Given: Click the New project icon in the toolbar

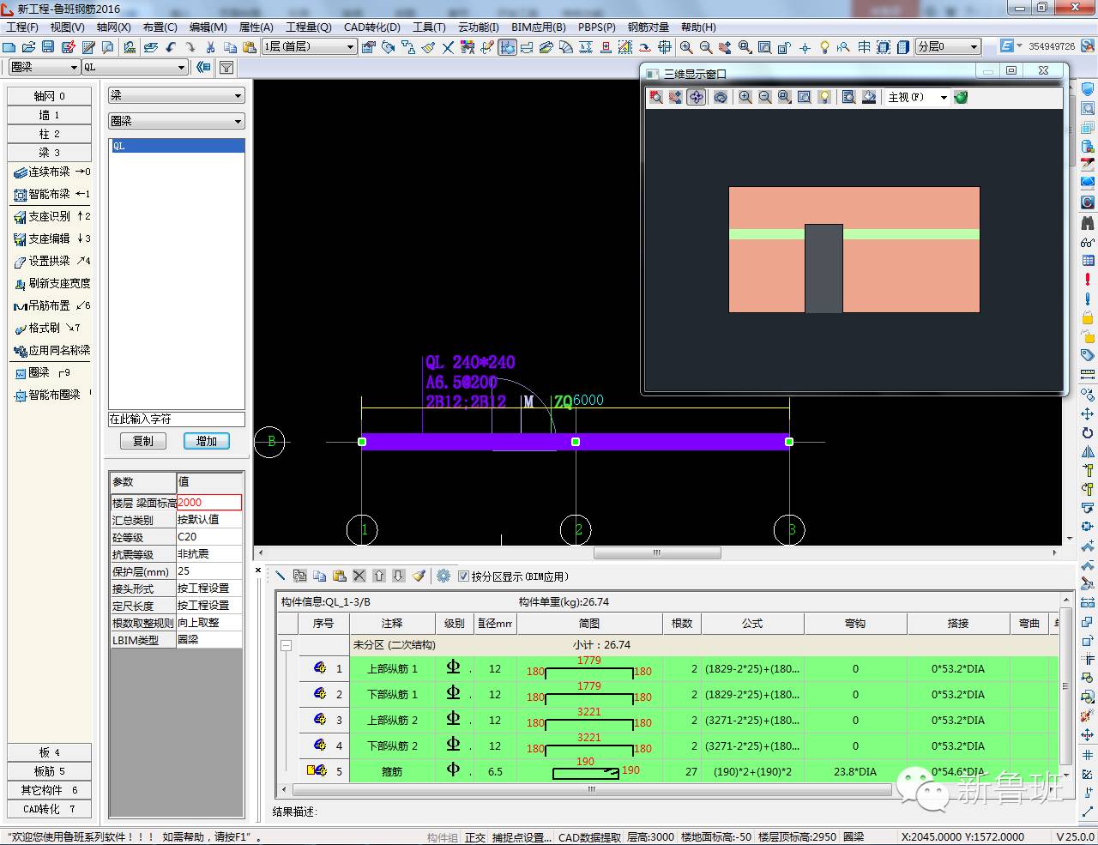Looking at the screenshot, I should (9, 47).
